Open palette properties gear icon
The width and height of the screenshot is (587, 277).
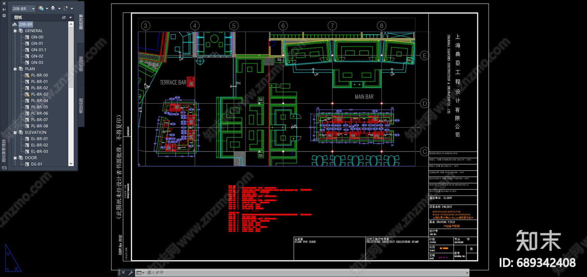tap(4, 16)
